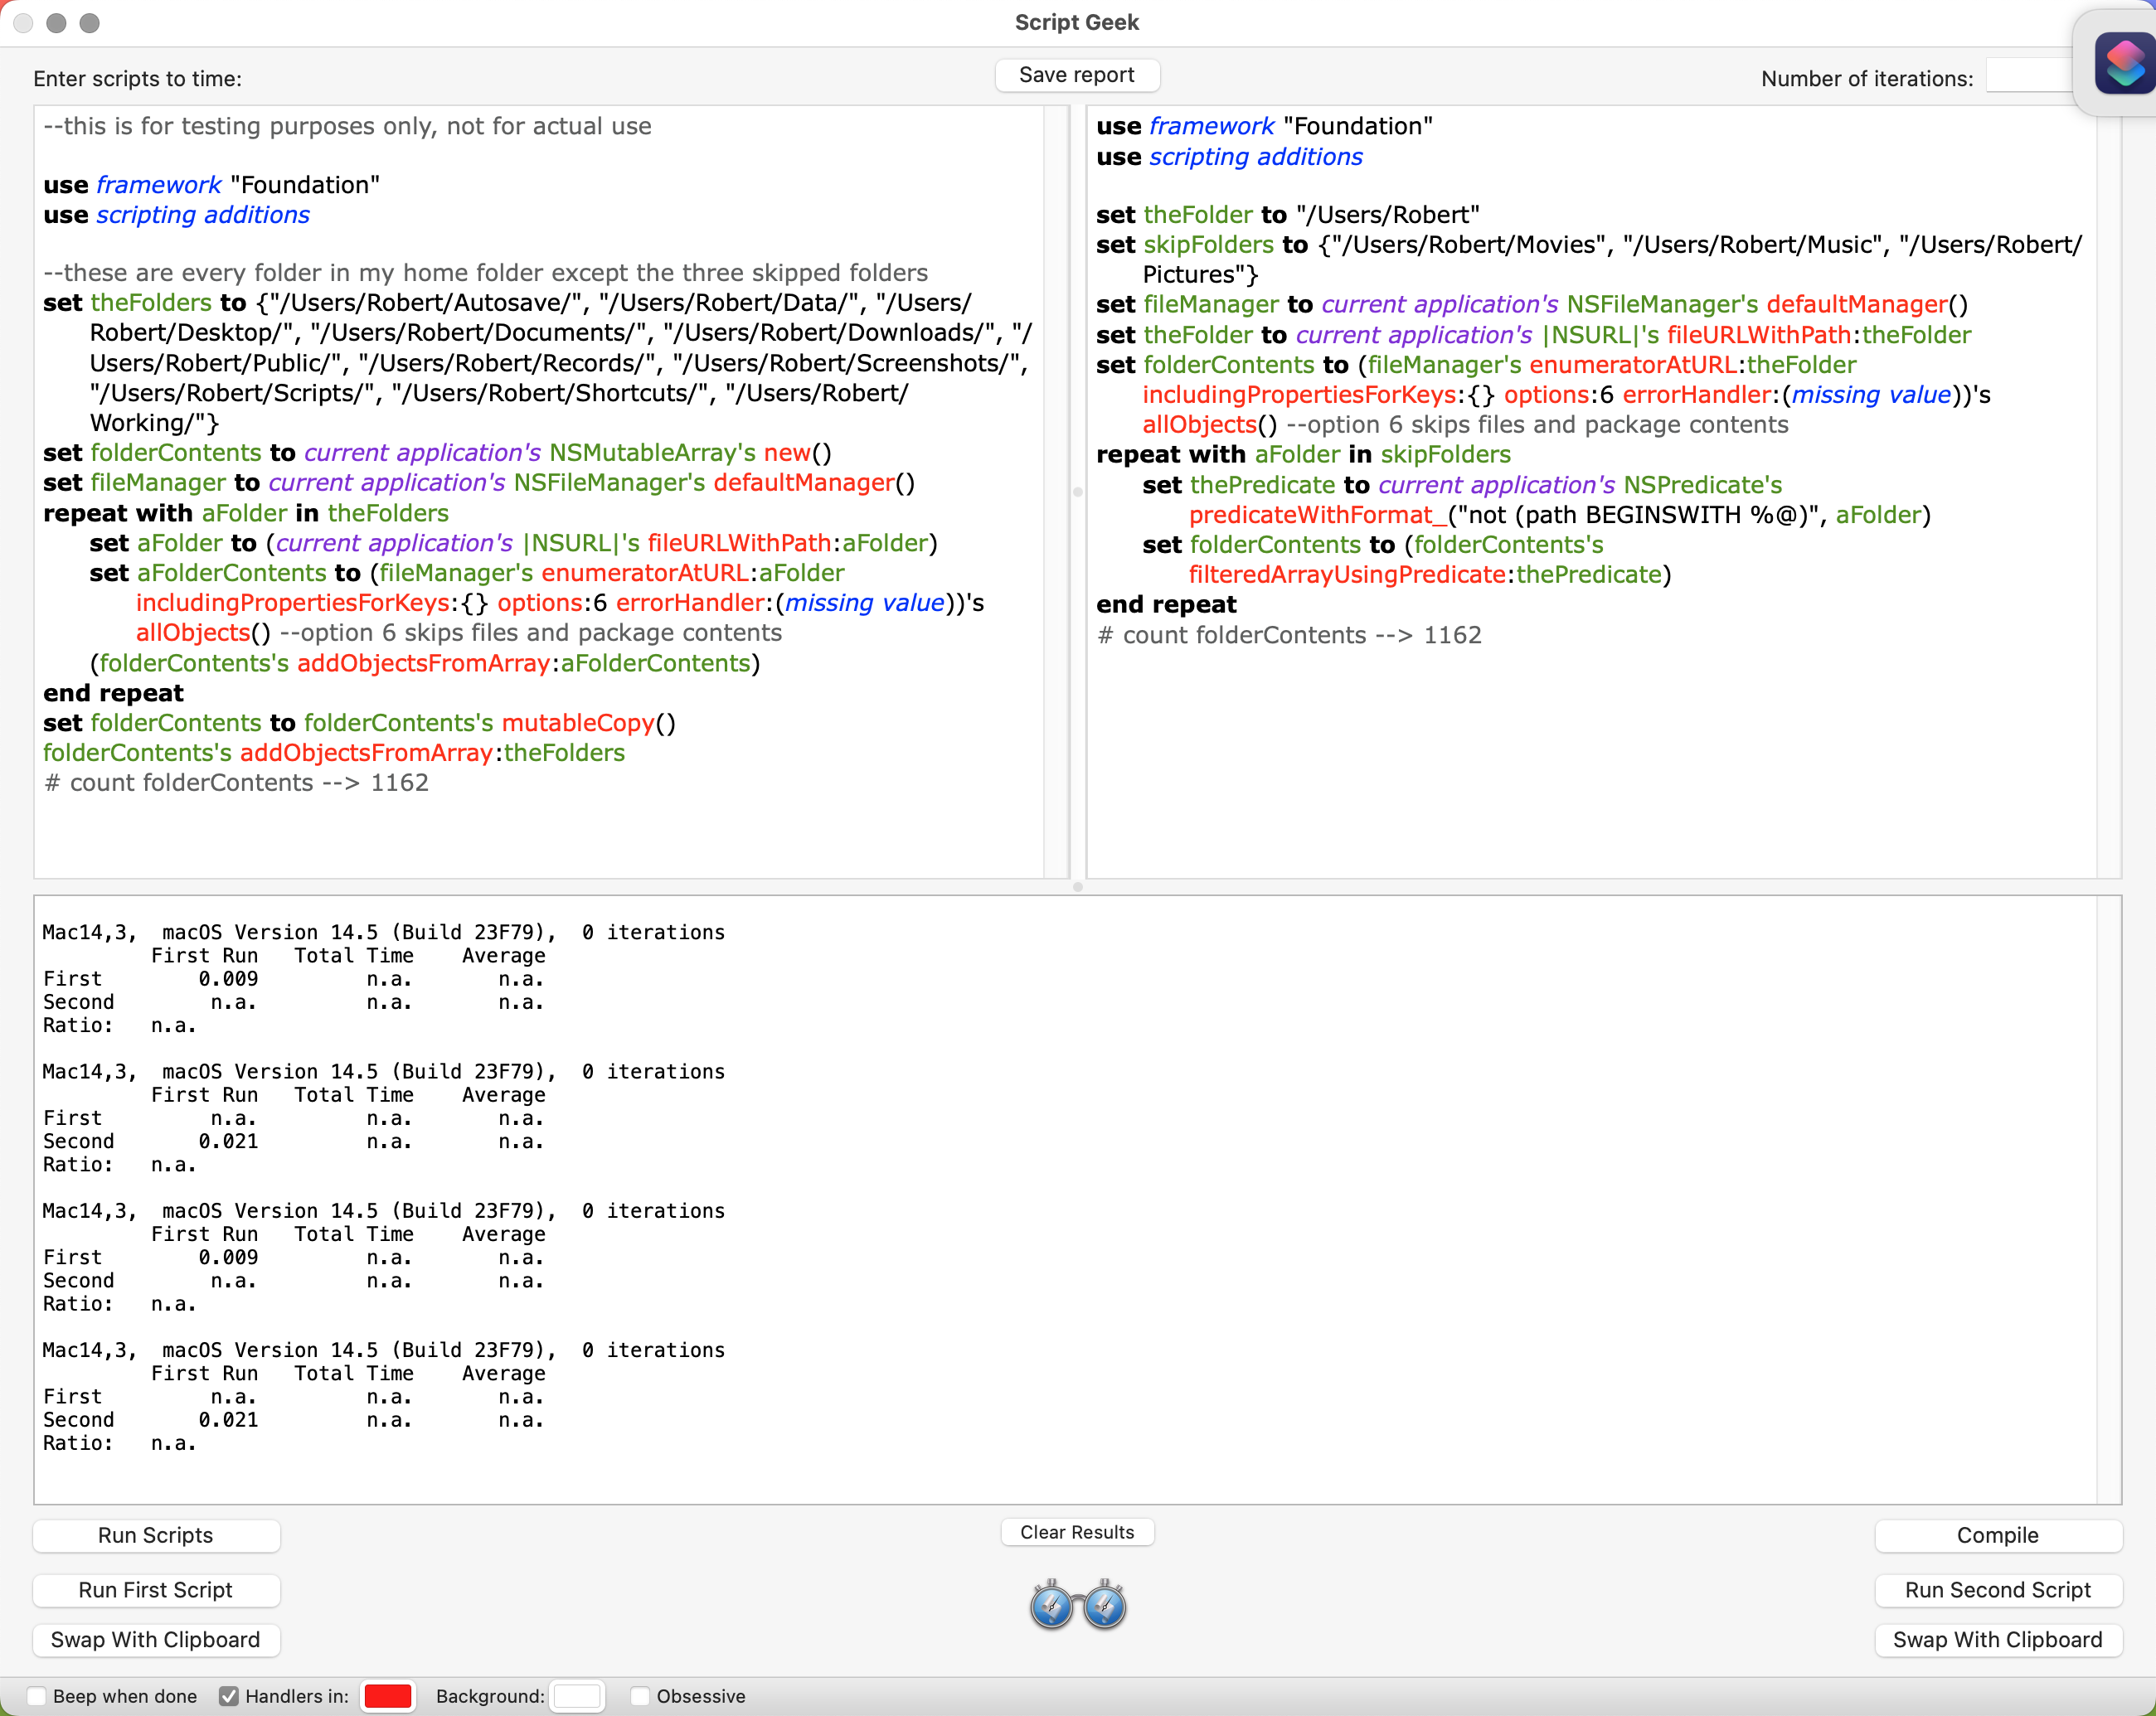The image size is (2156, 1716).
Task: Click the Number of iterations field
Action: pyautogui.click(x=2030, y=77)
